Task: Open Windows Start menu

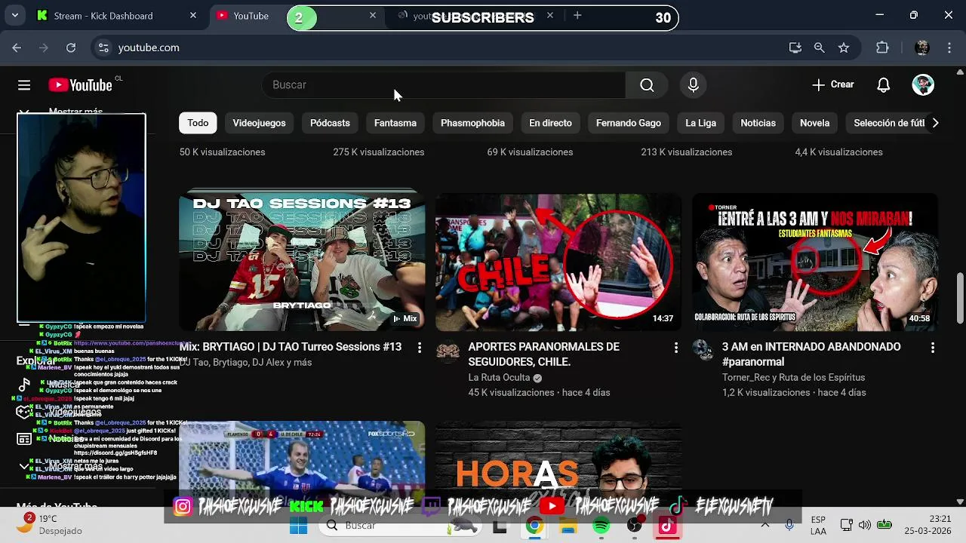Action: tap(299, 526)
